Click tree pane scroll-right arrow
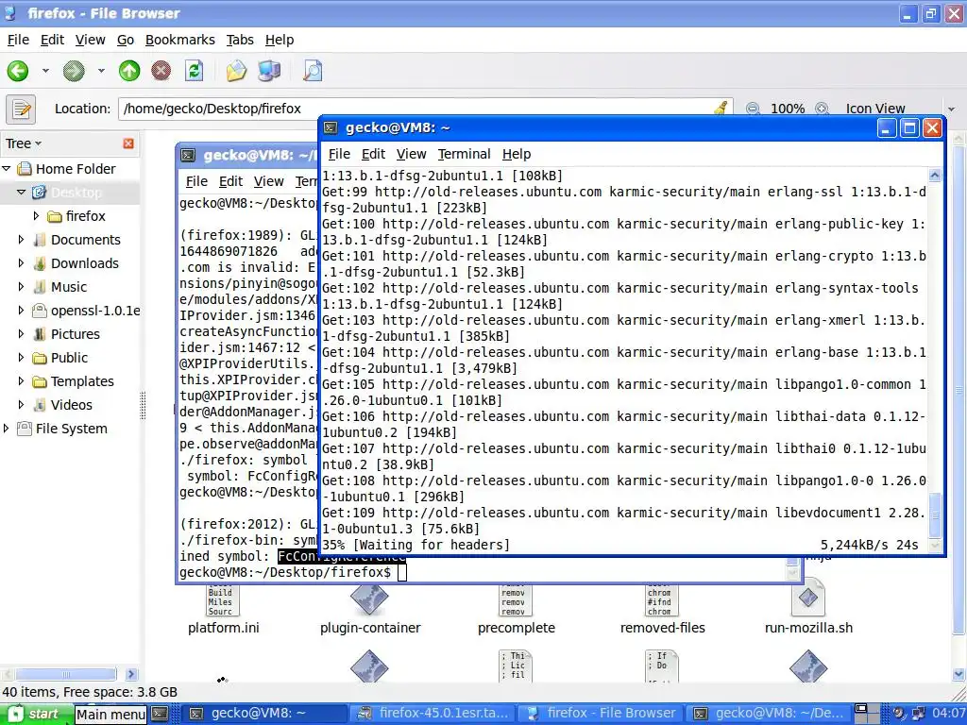This screenshot has height=725, width=967. pos(130,674)
